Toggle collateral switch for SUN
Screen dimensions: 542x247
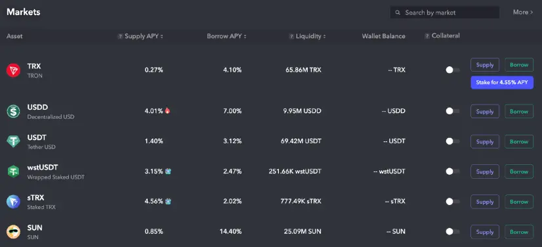point(453,232)
